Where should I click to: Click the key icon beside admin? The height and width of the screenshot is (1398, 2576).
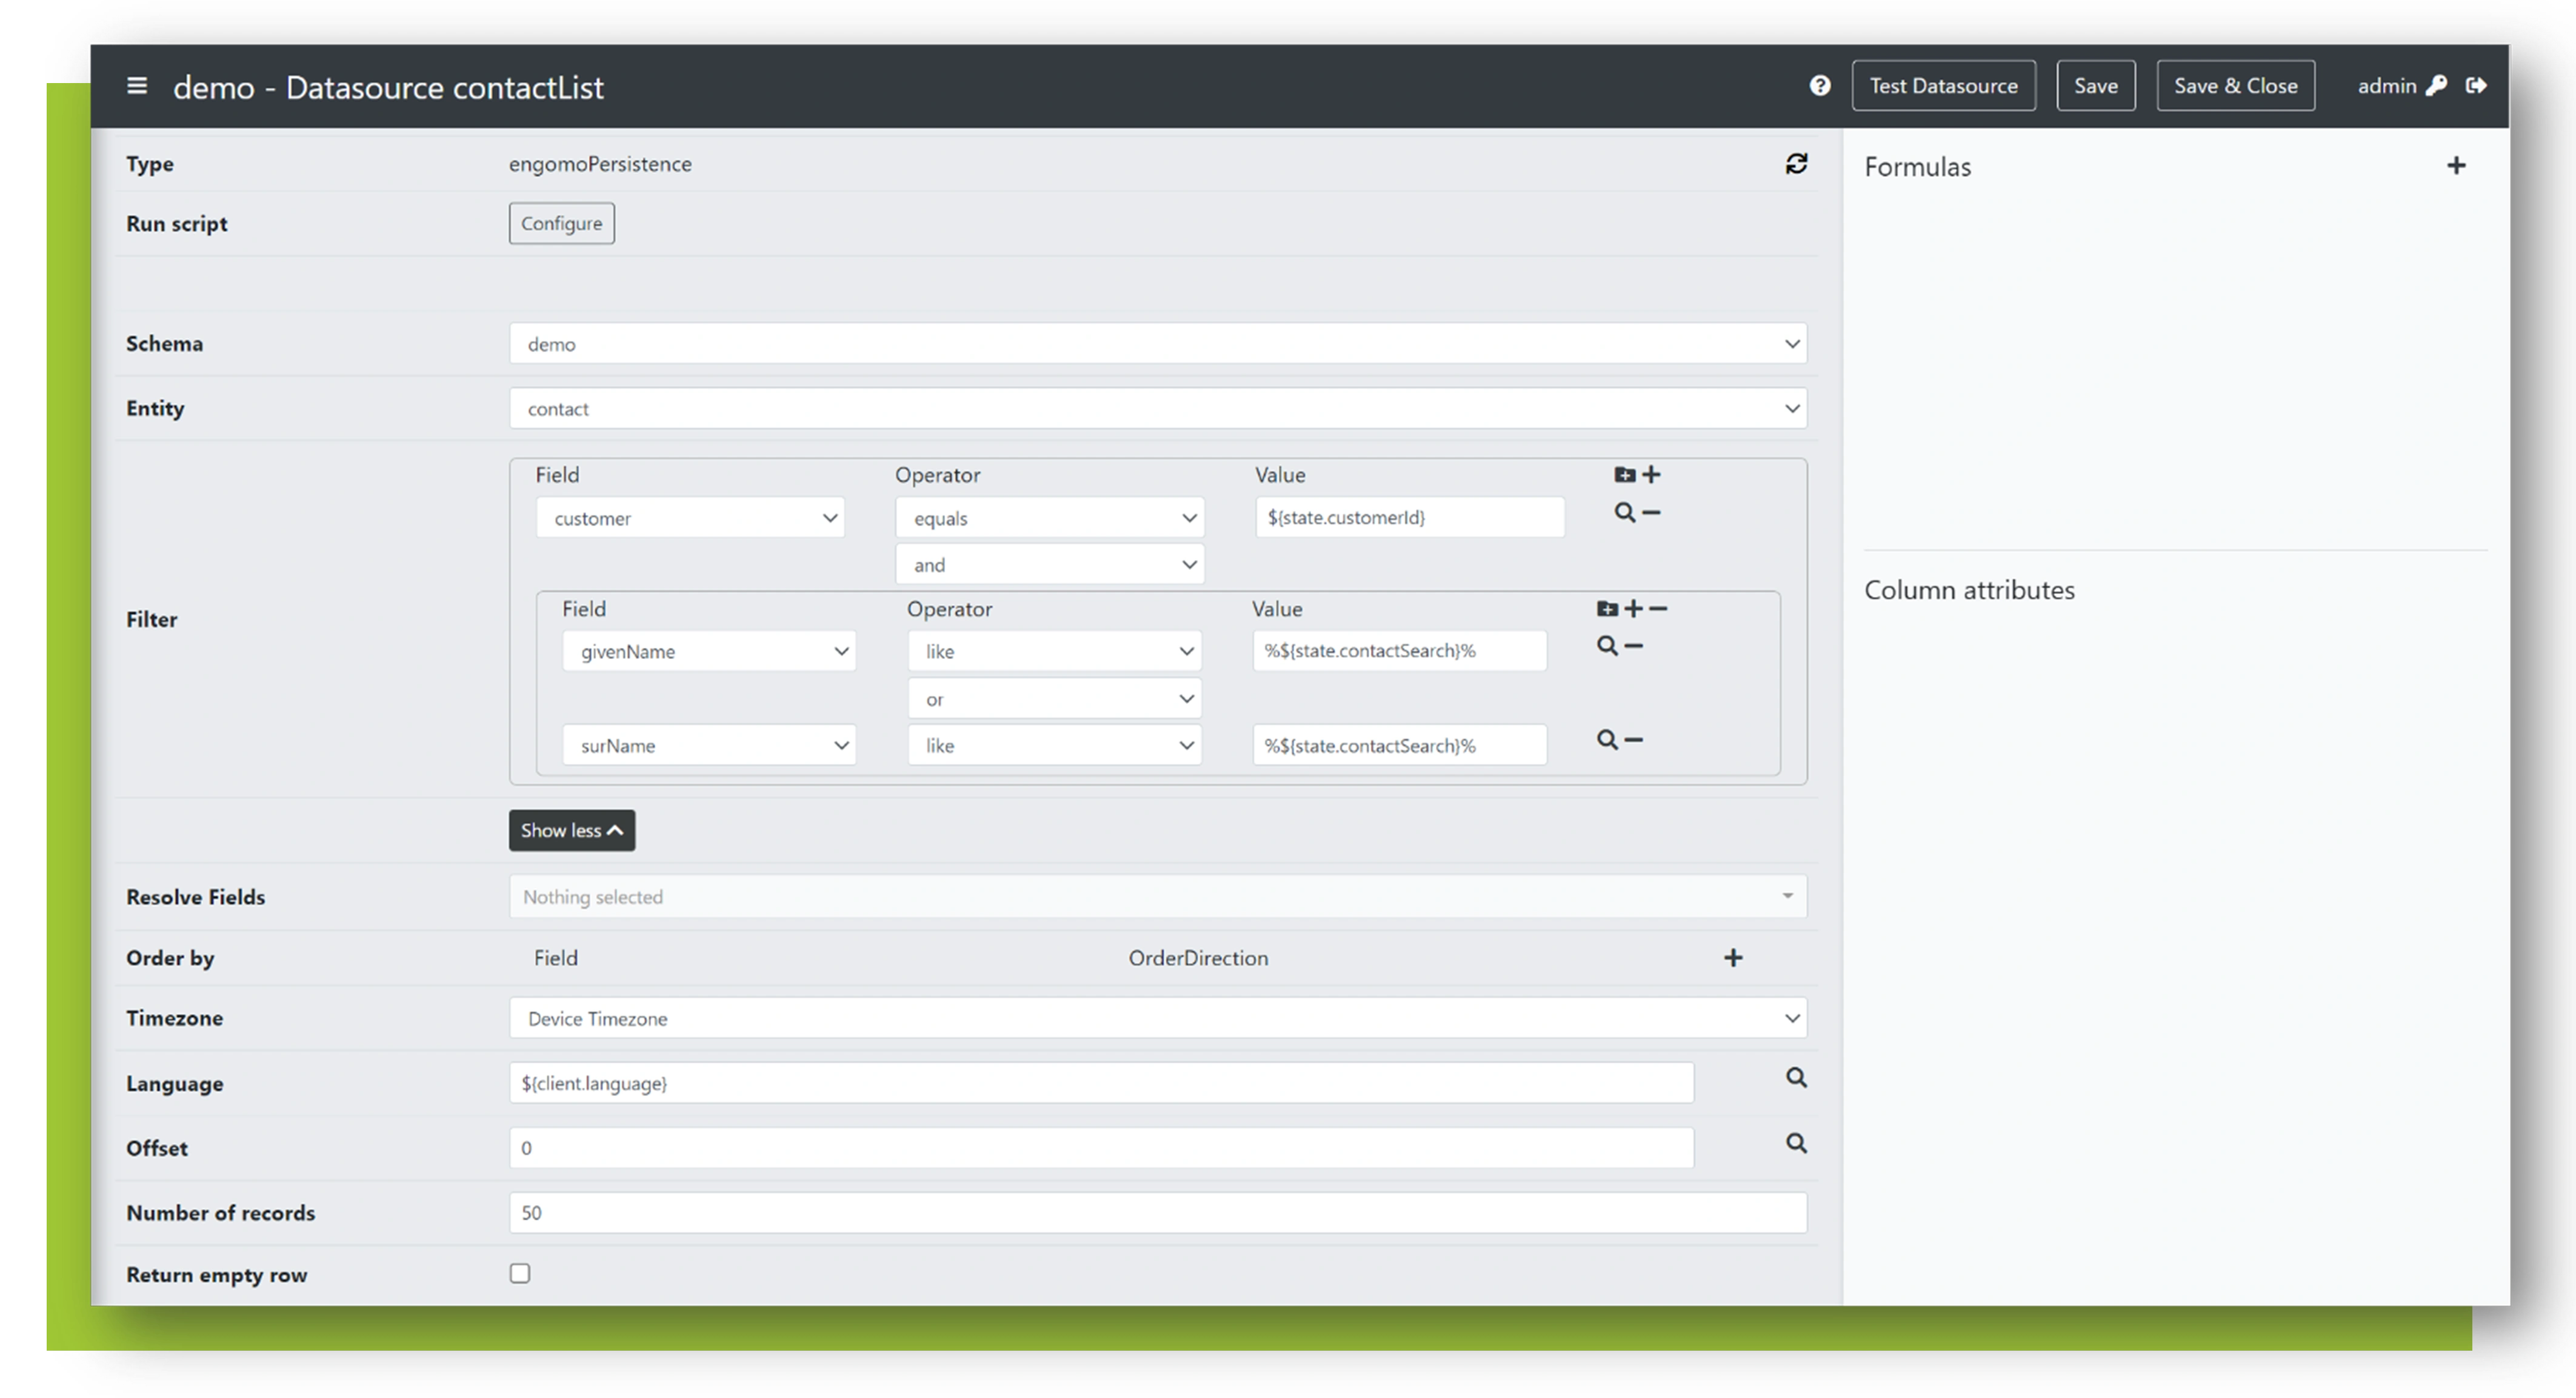[x=2437, y=86]
